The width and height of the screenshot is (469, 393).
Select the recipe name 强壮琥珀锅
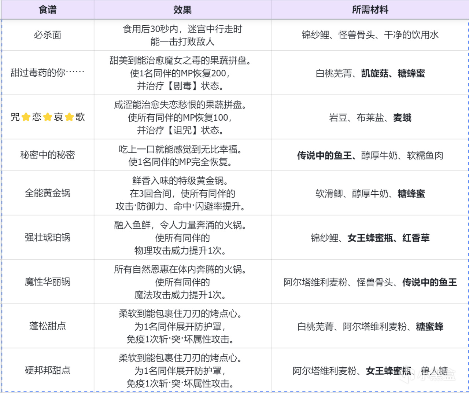48,237
